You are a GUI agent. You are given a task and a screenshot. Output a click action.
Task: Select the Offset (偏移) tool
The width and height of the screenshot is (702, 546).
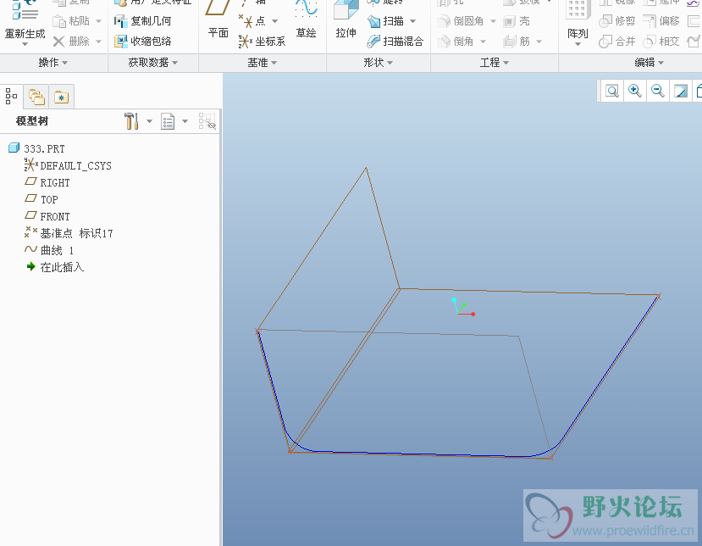click(x=661, y=21)
